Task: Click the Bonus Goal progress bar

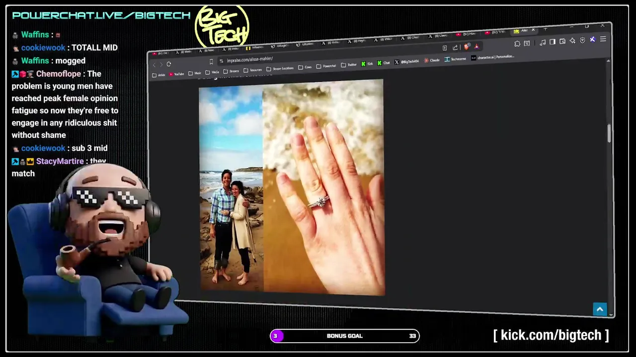Action: point(345,336)
